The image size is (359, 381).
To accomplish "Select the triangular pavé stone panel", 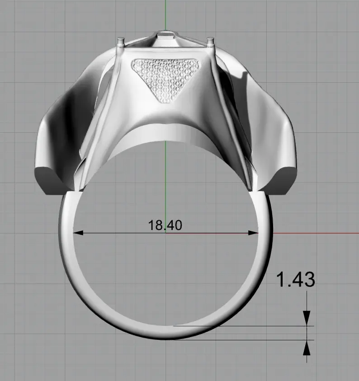I will tap(165, 78).
